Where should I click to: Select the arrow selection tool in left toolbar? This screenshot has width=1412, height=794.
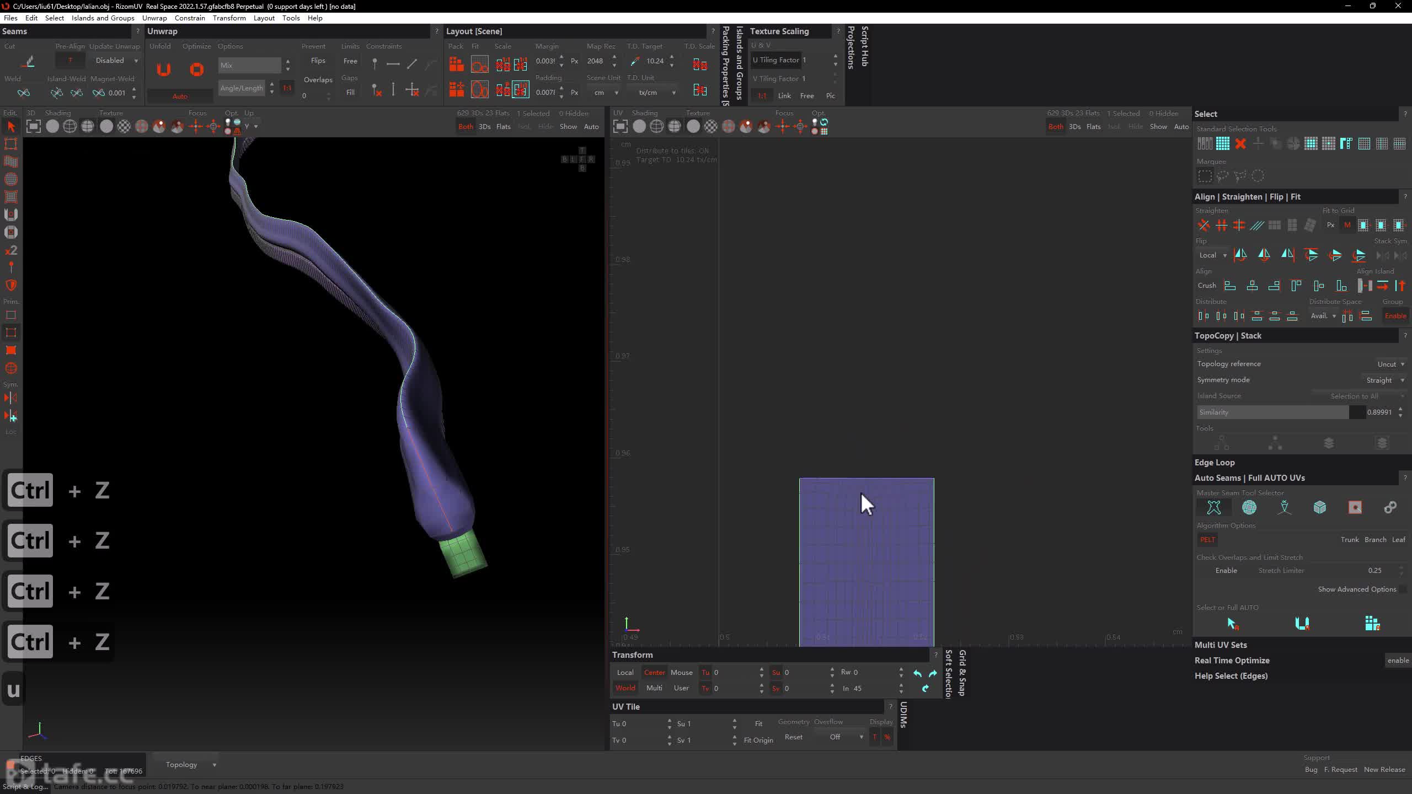point(11,127)
